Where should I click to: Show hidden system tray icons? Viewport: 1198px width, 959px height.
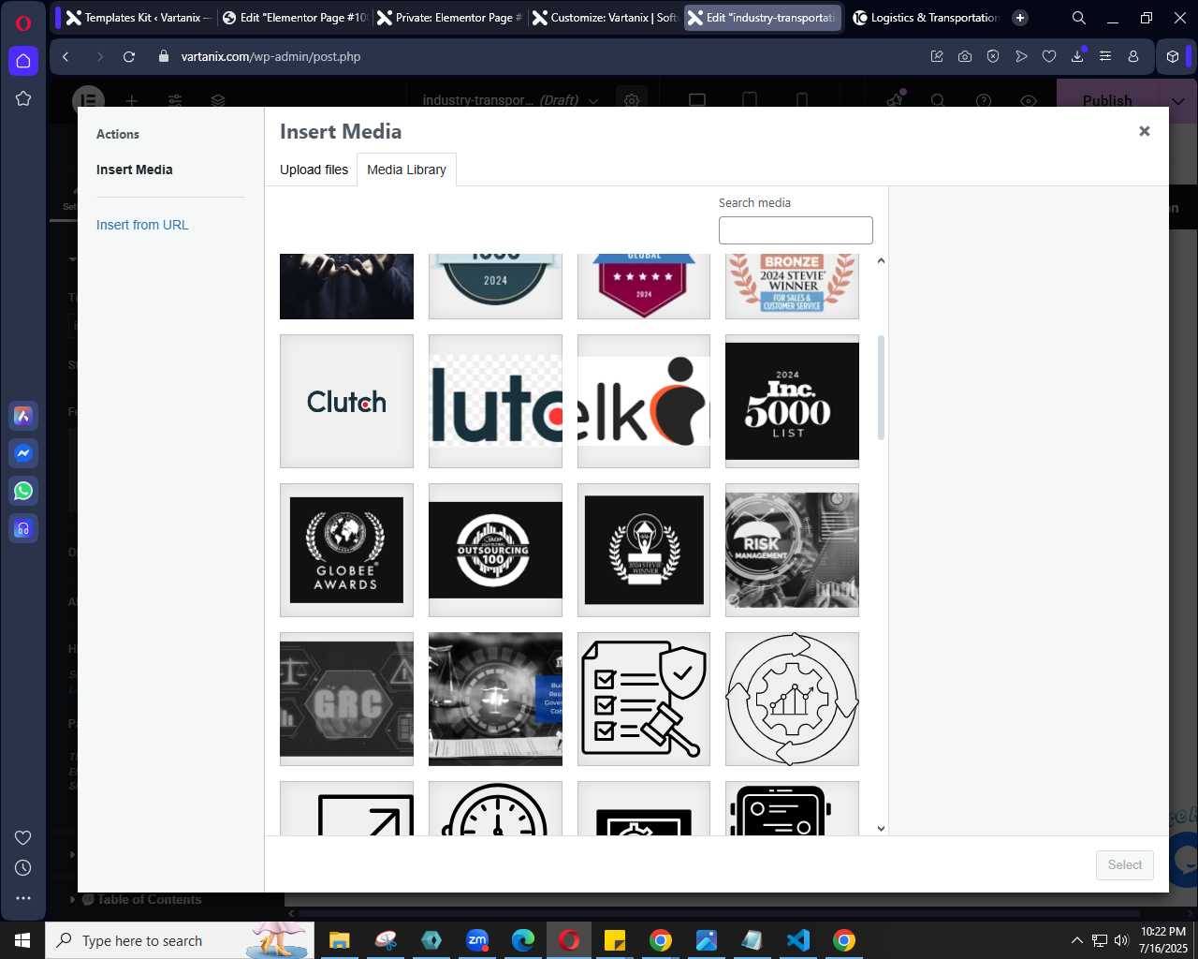(1076, 940)
